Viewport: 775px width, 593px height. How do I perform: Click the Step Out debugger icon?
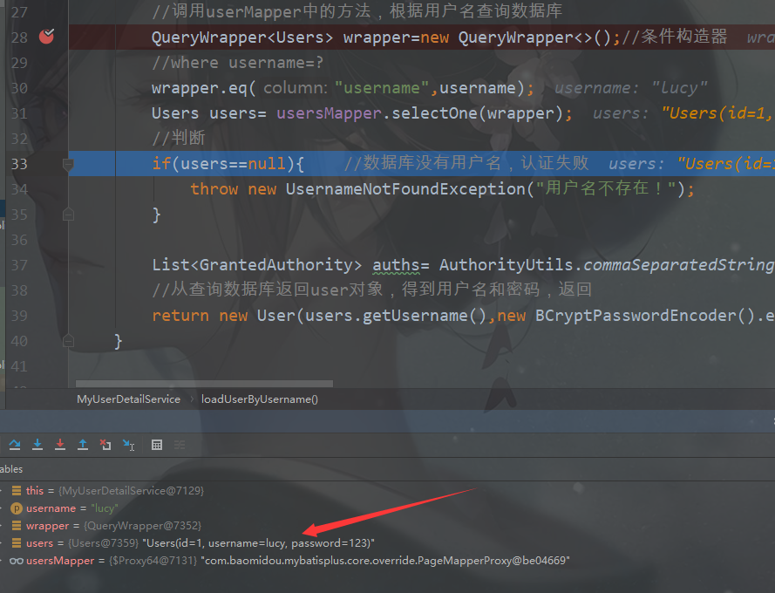coord(83,445)
